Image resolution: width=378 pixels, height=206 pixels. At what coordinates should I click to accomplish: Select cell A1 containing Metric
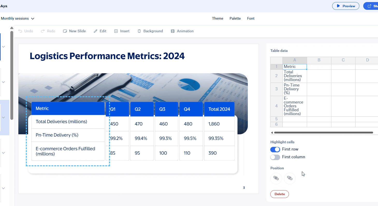click(295, 66)
